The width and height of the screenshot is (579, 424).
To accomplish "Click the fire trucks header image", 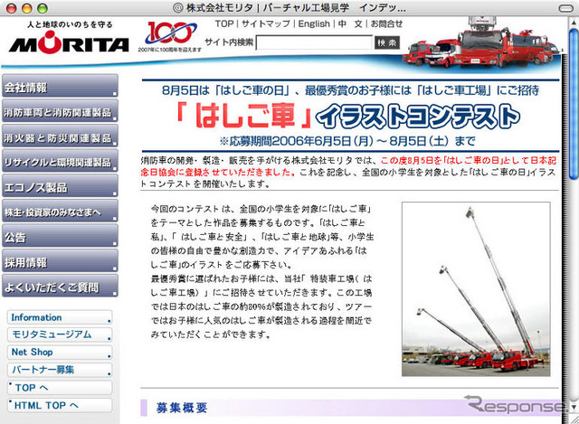I will (481, 43).
